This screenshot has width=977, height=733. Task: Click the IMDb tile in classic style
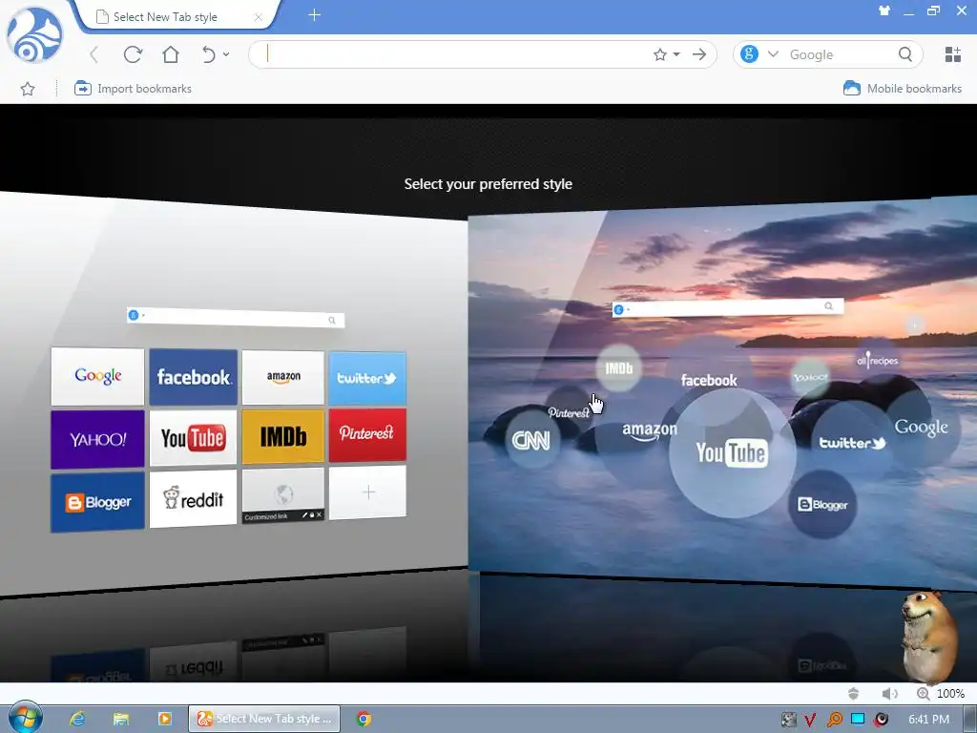[x=283, y=437]
